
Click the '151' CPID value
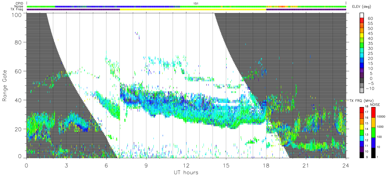click(196, 3)
